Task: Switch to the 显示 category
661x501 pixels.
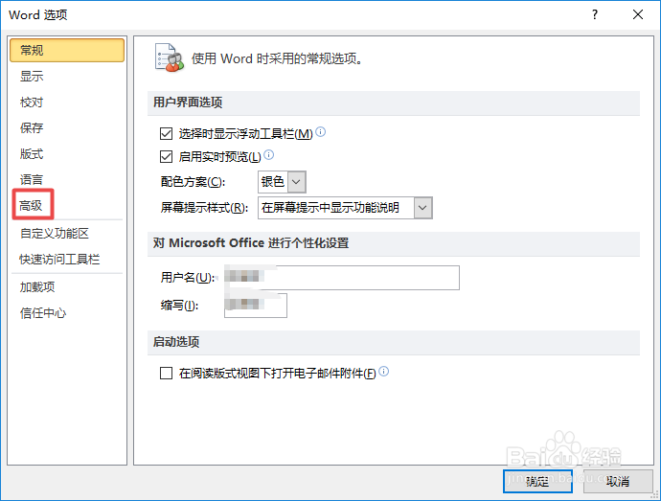Action: coord(32,77)
